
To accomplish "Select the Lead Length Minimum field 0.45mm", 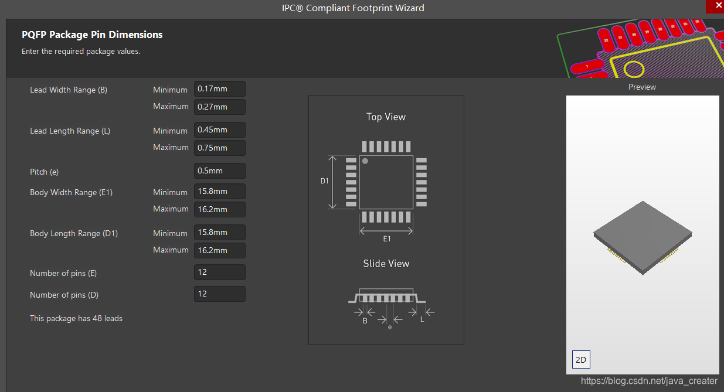I will pyautogui.click(x=220, y=130).
